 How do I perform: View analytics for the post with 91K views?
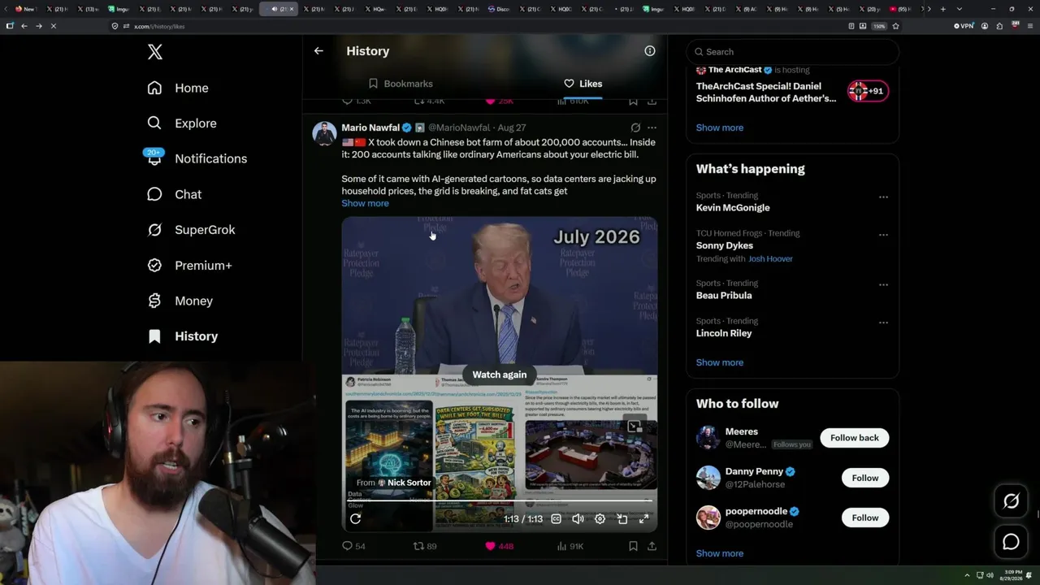coord(570,546)
